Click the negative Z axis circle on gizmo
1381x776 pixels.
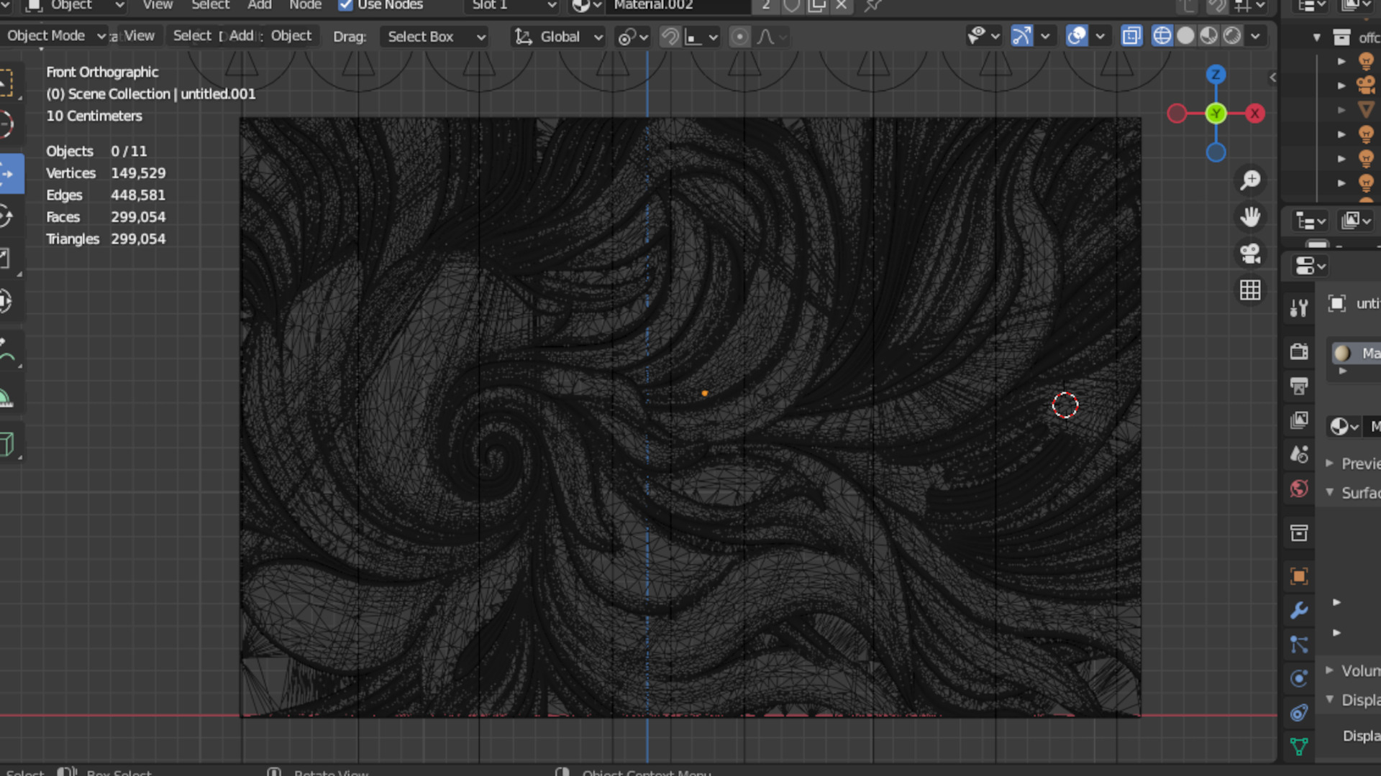1216,152
